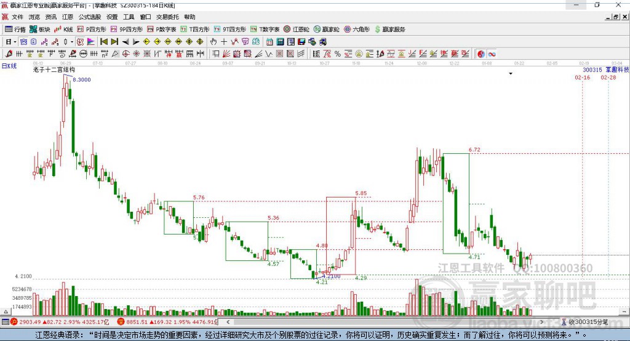Open the 9T四方形 tool

230,30
